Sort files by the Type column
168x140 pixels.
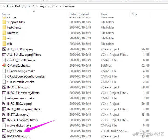pos(104,14)
